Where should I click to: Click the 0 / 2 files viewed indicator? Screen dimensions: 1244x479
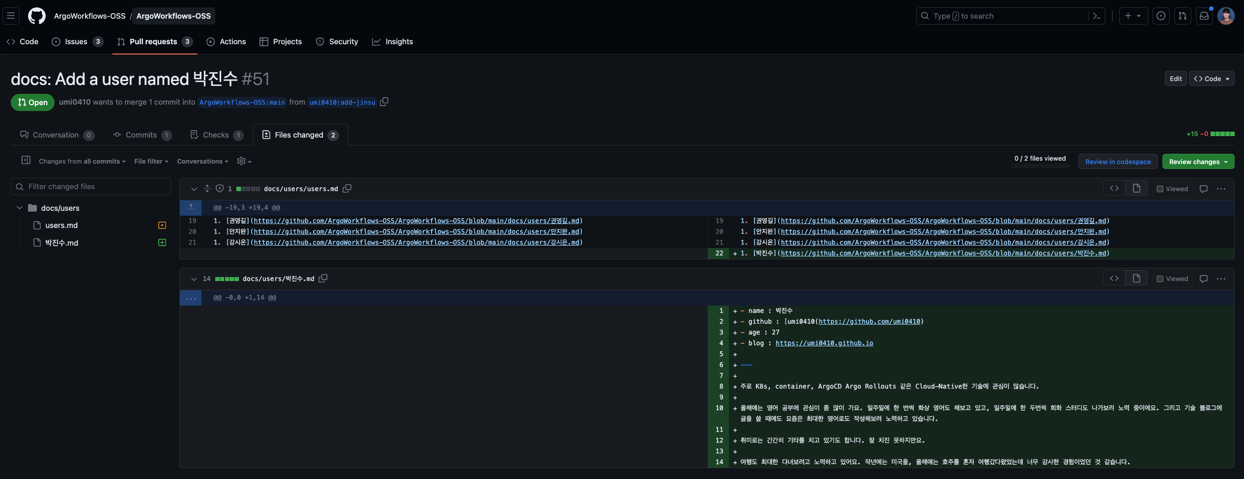click(x=1040, y=159)
